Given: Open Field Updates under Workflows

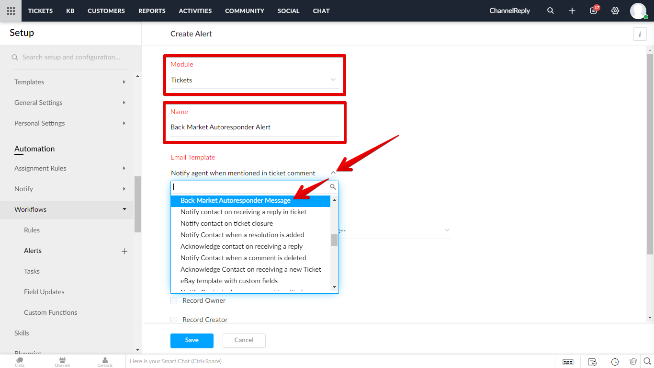Looking at the screenshot, I should tap(44, 292).
